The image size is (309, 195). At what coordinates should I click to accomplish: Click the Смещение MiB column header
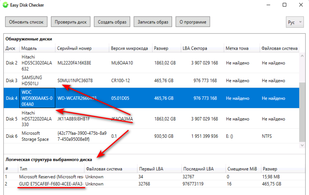[x=243, y=169]
